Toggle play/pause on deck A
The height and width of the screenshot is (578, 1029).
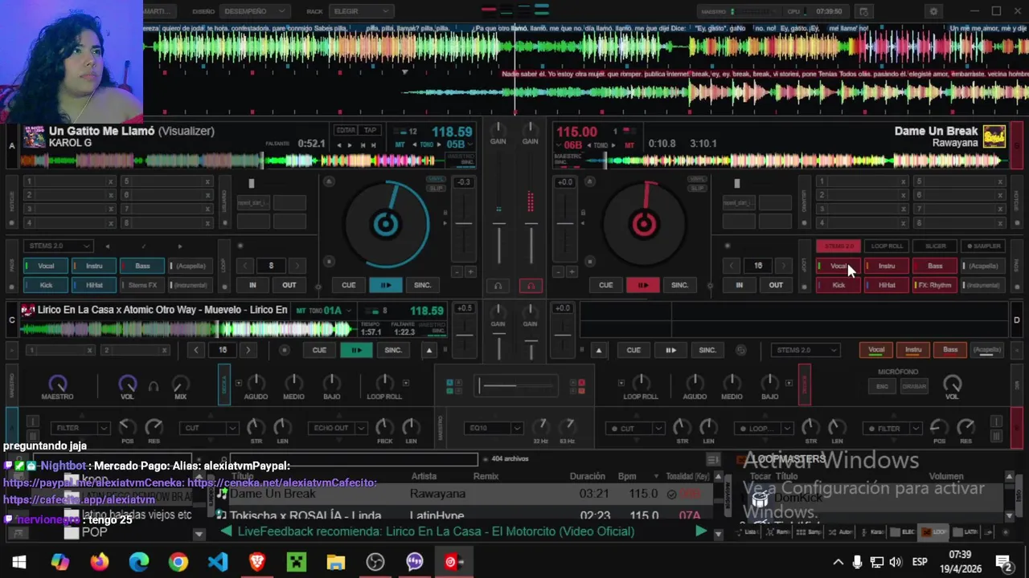(x=386, y=285)
